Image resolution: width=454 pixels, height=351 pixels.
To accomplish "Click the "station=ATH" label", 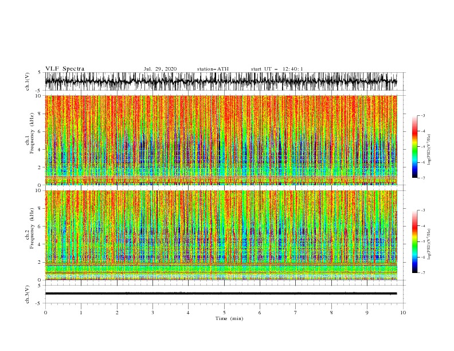I will pyautogui.click(x=213, y=69).
